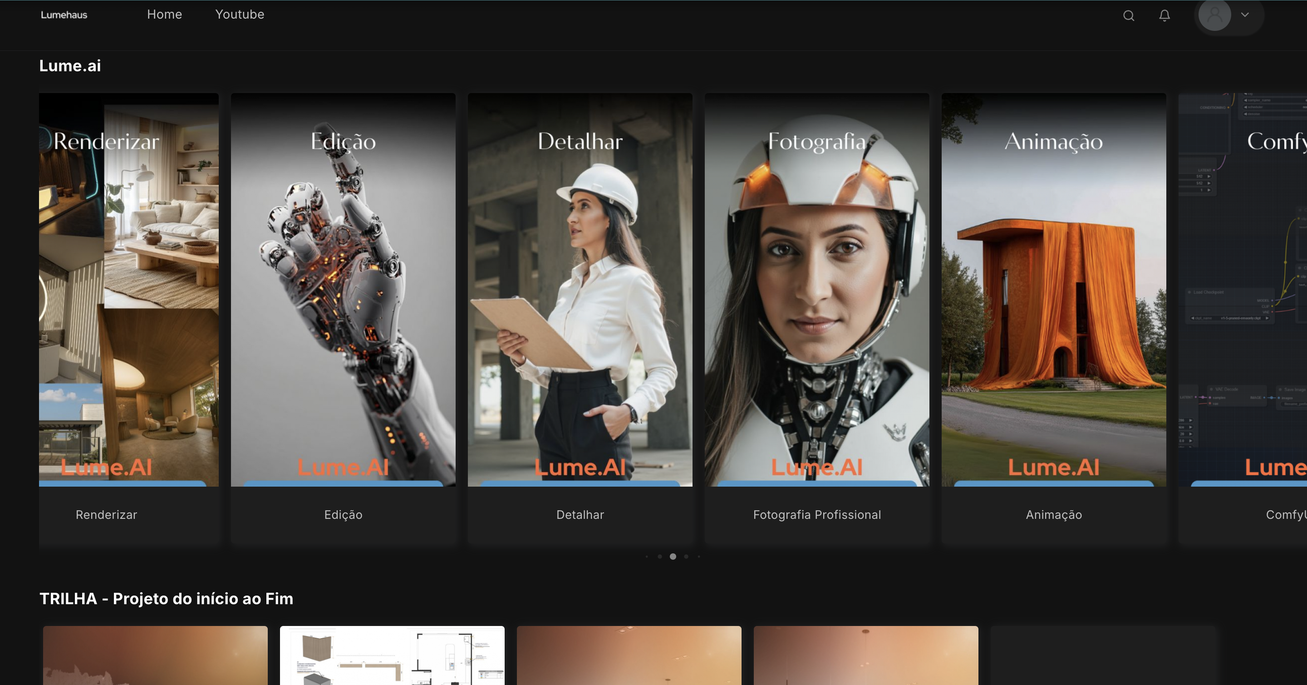Open the Animação orange building card
The width and height of the screenshot is (1307, 685).
1054,290
